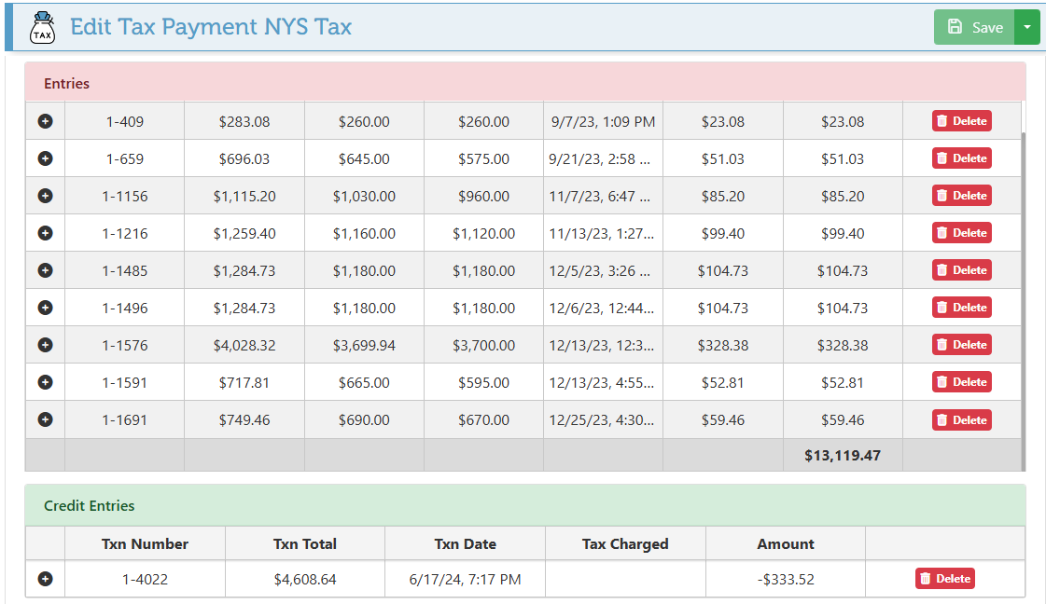Click the entries table vertical scrollbar
The height and width of the screenshot is (604, 1046).
1024,298
